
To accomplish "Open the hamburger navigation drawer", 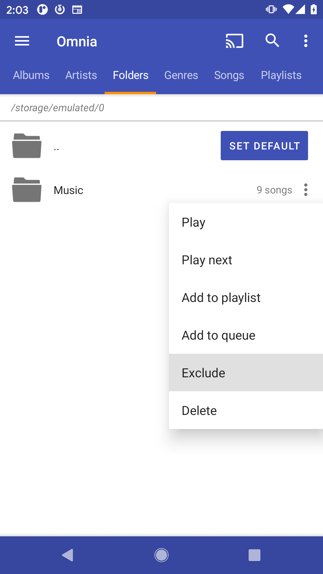I will 22,41.
